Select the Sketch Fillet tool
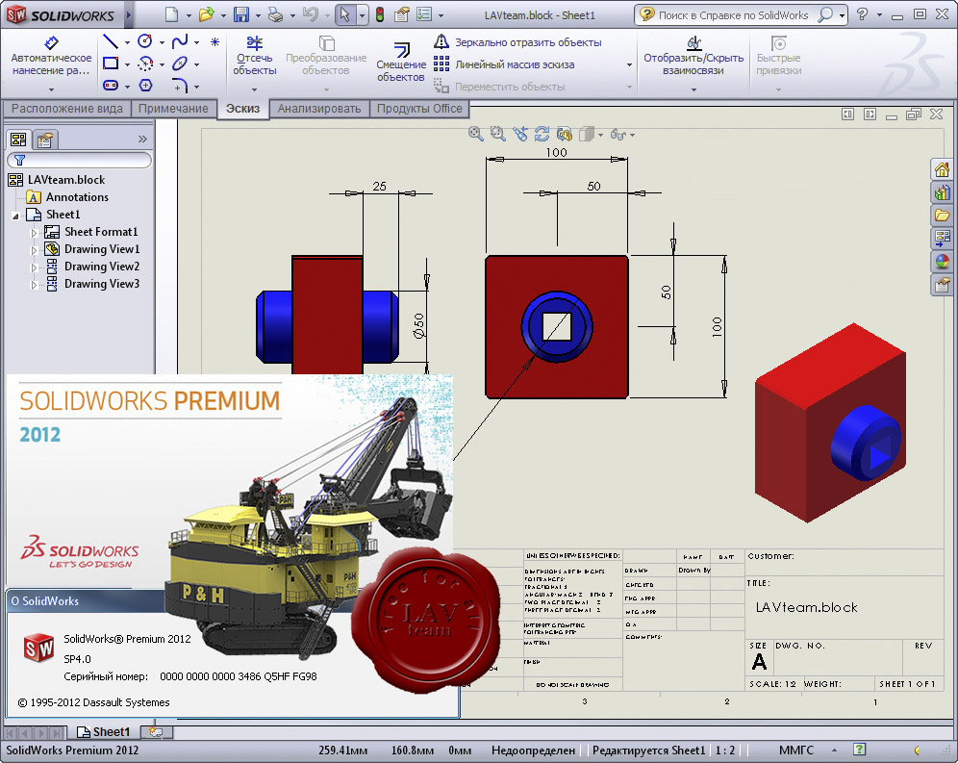This screenshot has height=763, width=958. (180, 85)
